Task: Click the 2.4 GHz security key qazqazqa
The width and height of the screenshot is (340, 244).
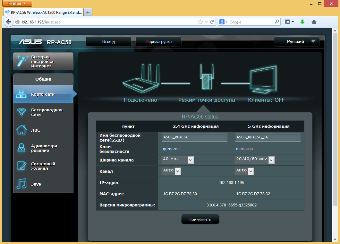Action: tap(171, 149)
